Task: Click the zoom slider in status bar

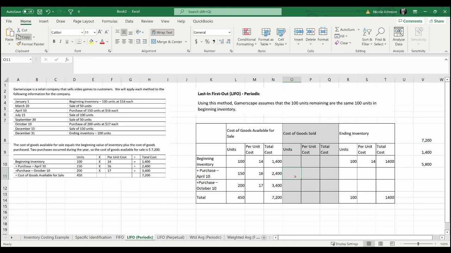Action: pyautogui.click(x=418, y=244)
